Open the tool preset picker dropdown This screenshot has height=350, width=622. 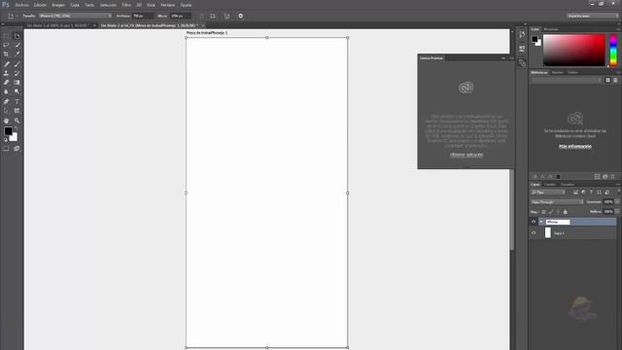coord(13,16)
